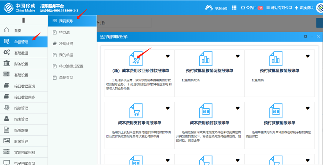Favorite 预付款批量核销报账单 with heart
This screenshot has height=165, width=323.
point(308,56)
